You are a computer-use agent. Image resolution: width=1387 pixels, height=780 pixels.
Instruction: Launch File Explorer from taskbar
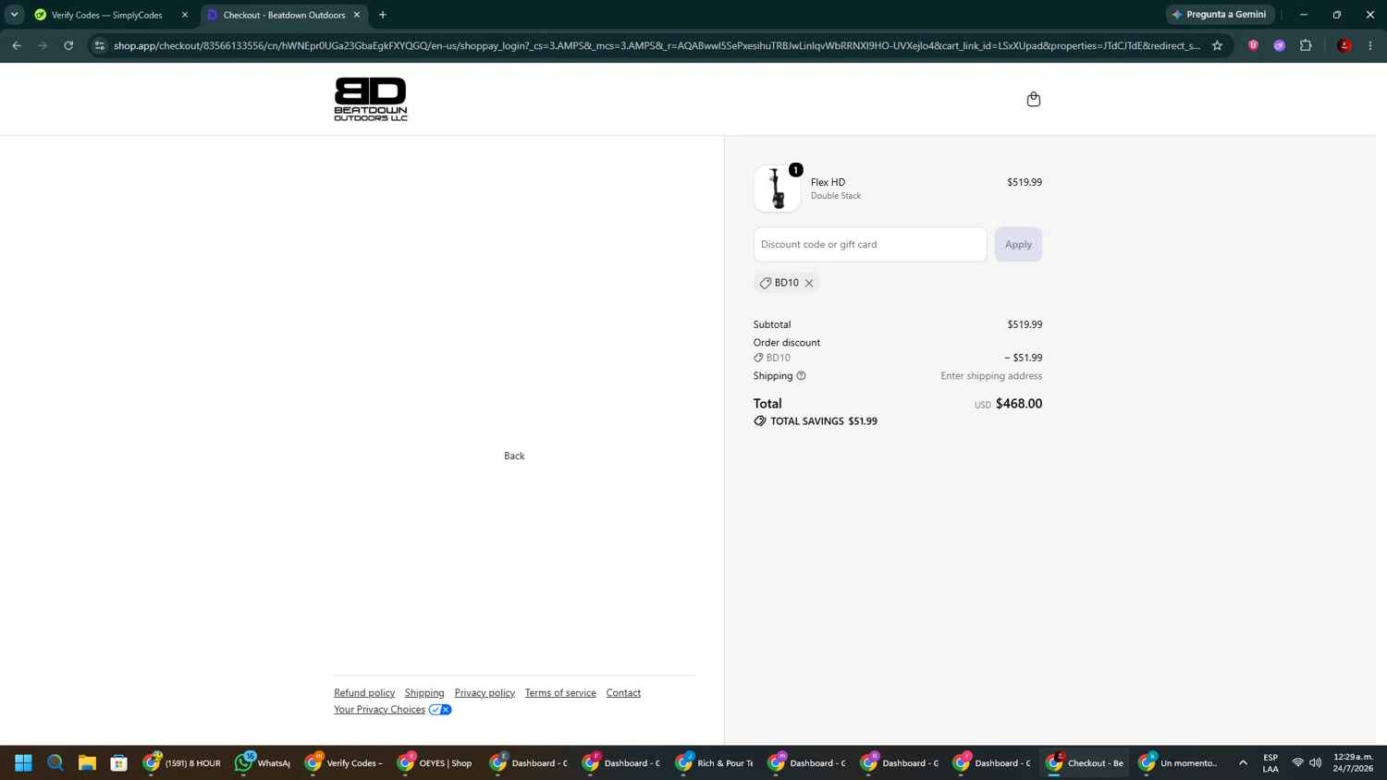(87, 762)
